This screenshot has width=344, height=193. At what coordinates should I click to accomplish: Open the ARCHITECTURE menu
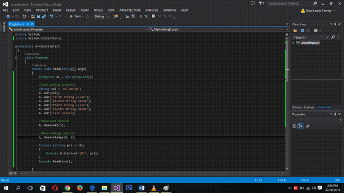(130, 10)
